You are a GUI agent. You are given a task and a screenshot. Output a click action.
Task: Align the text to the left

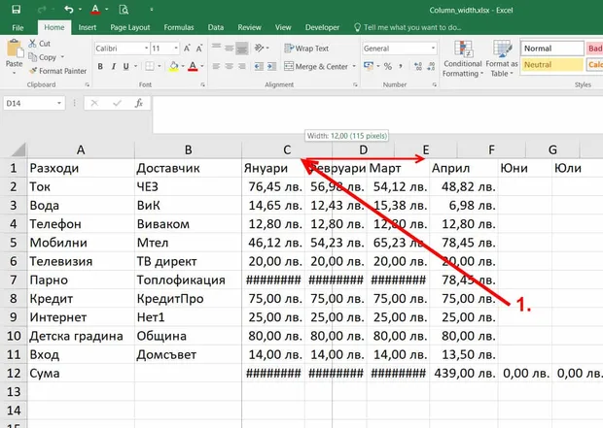[216, 66]
